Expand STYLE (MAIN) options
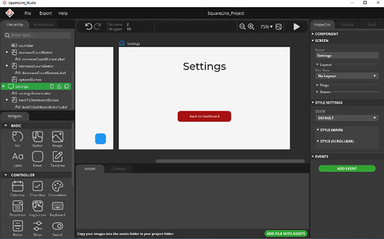This screenshot has width=384, height=239. pyautogui.click(x=318, y=130)
